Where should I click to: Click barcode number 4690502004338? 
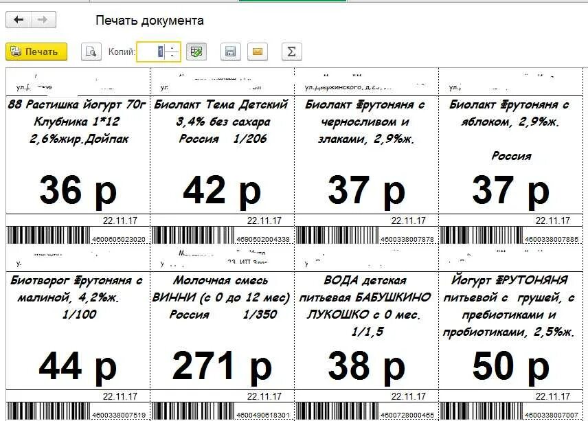tap(263, 239)
